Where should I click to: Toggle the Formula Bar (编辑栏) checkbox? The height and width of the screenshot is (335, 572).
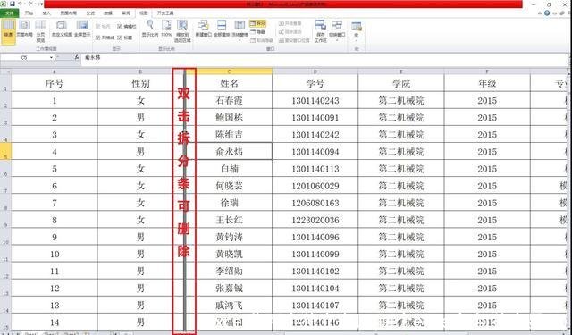point(127,27)
